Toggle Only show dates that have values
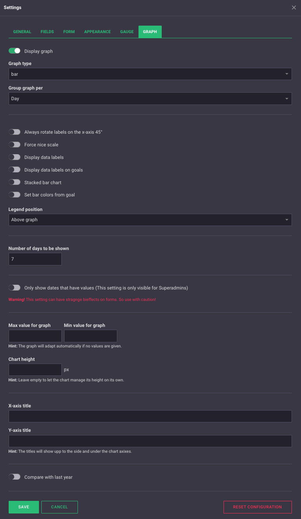The height and width of the screenshot is (519, 301). 15,288
